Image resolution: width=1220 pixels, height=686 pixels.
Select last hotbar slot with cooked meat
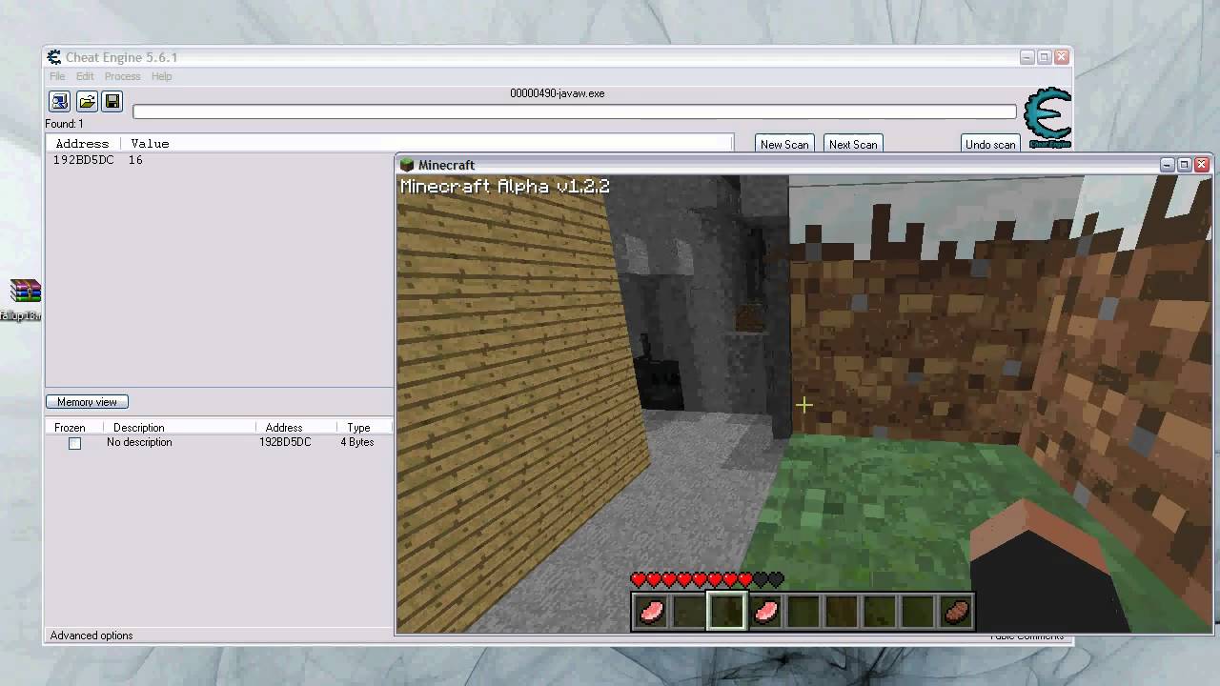click(x=956, y=611)
